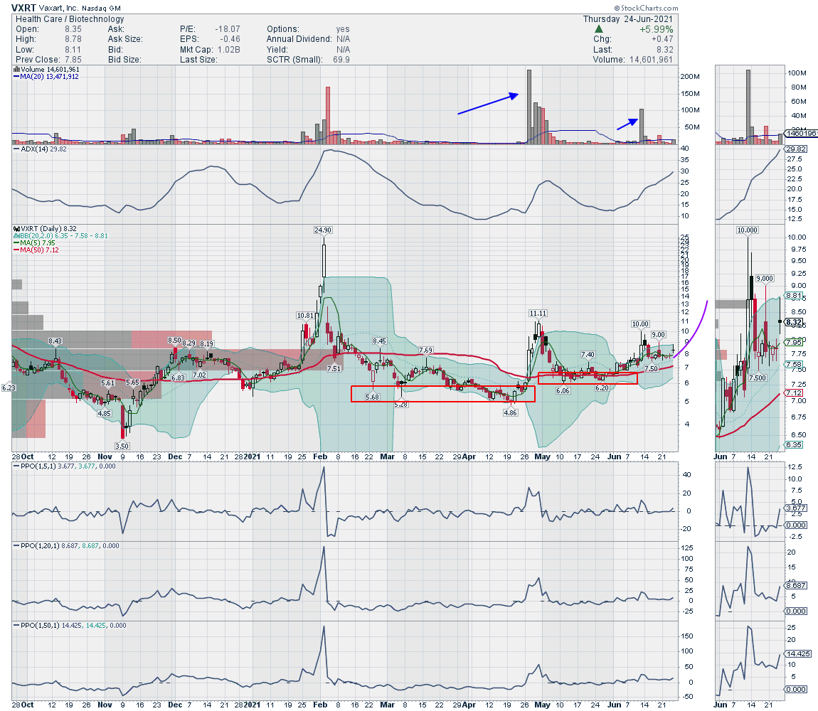Click the Feb marker on date axis
This screenshot has height=711, width=818.
319,456
